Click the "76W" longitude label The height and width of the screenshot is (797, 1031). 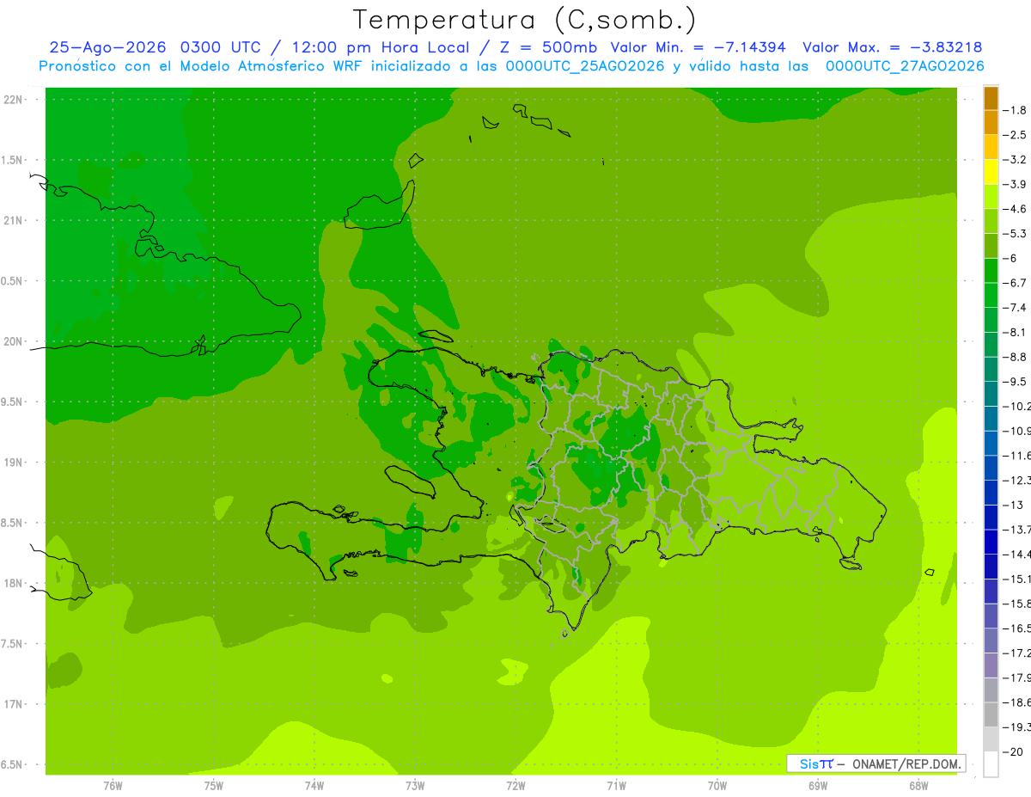(x=113, y=786)
